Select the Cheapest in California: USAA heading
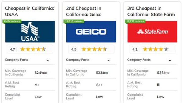 click(x=30, y=11)
